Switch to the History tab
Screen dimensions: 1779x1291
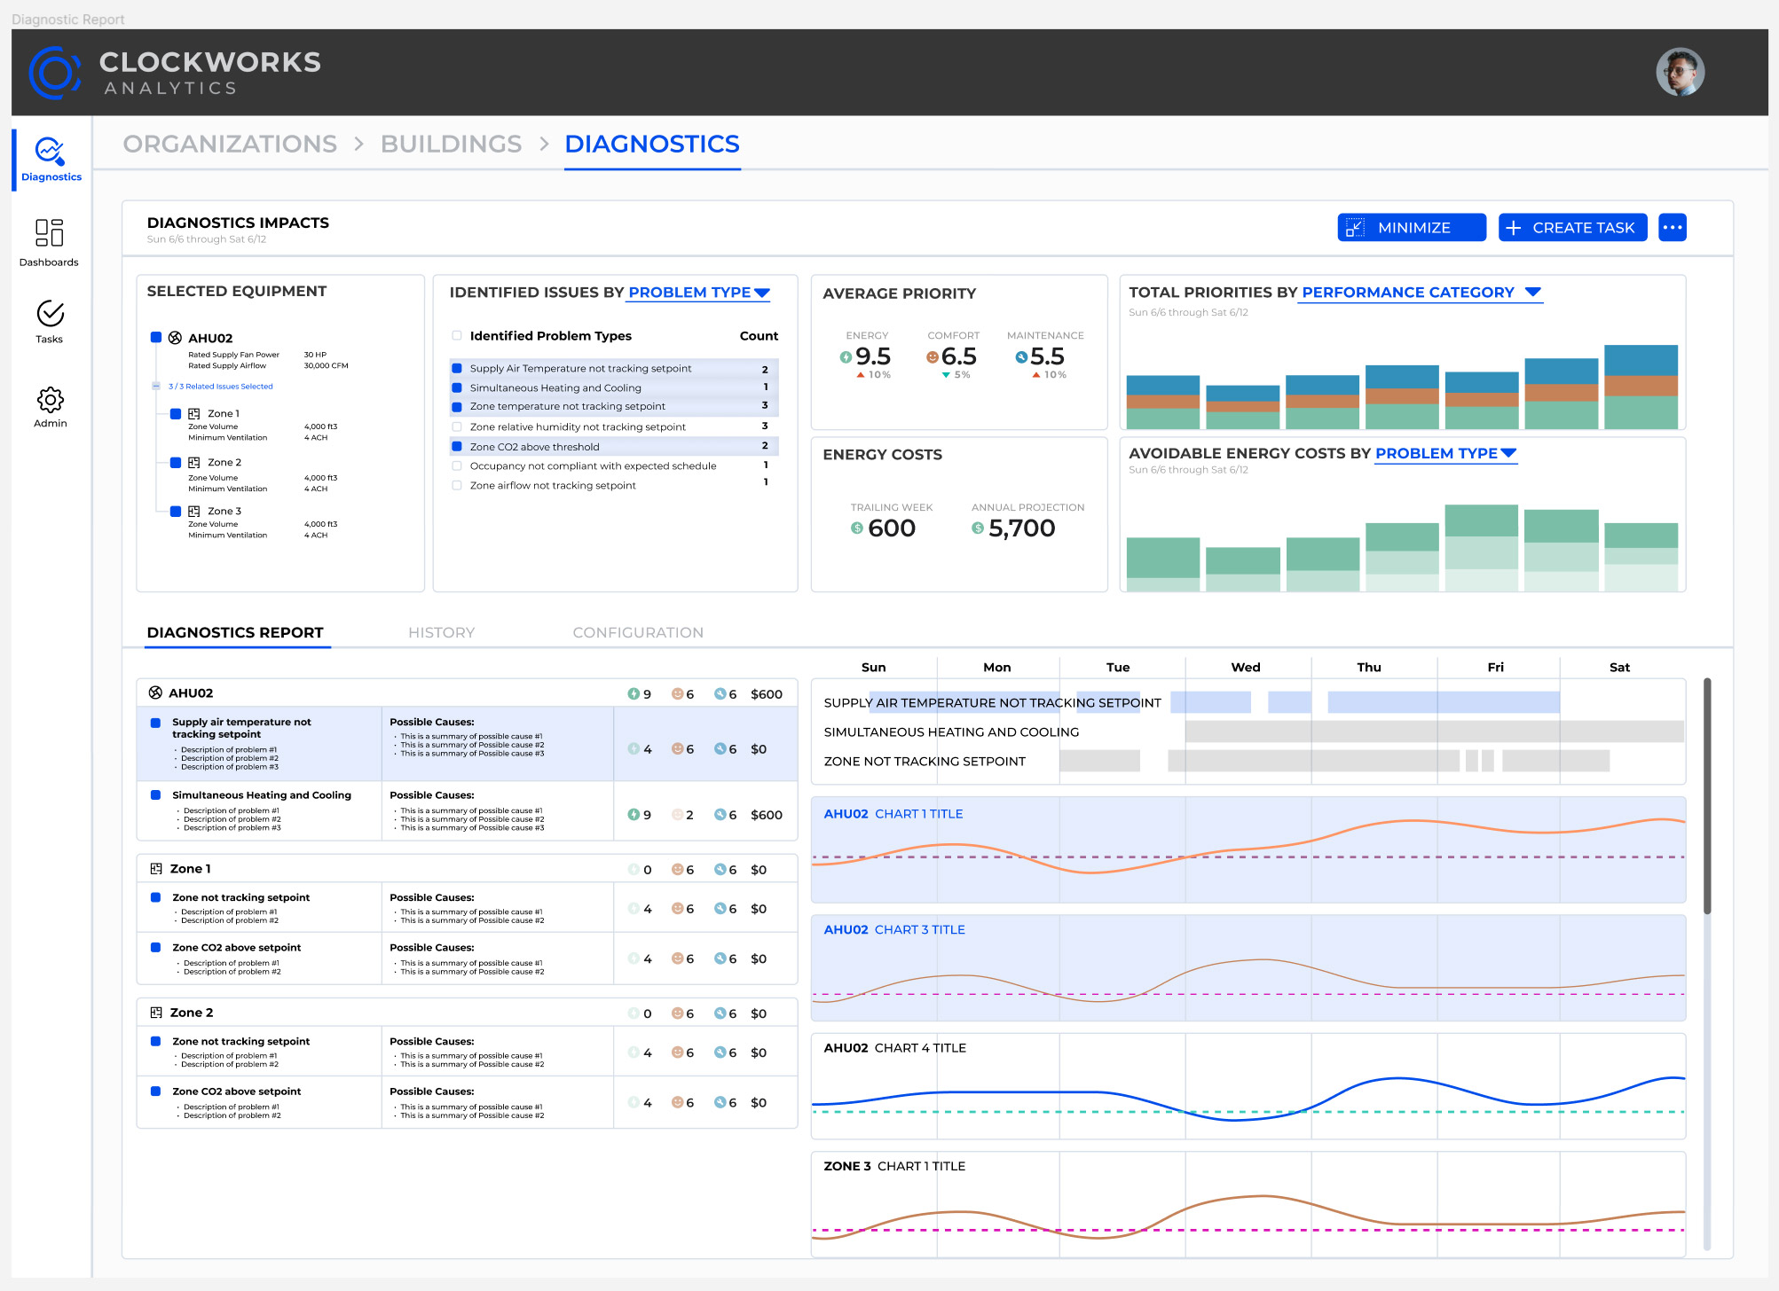coord(441,632)
